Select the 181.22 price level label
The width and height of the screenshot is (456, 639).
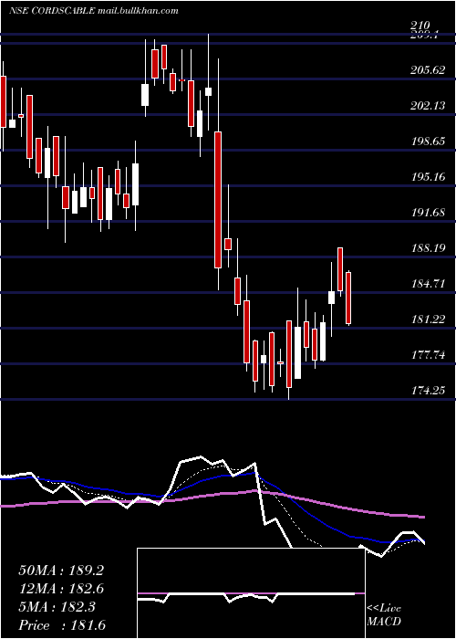pos(428,319)
